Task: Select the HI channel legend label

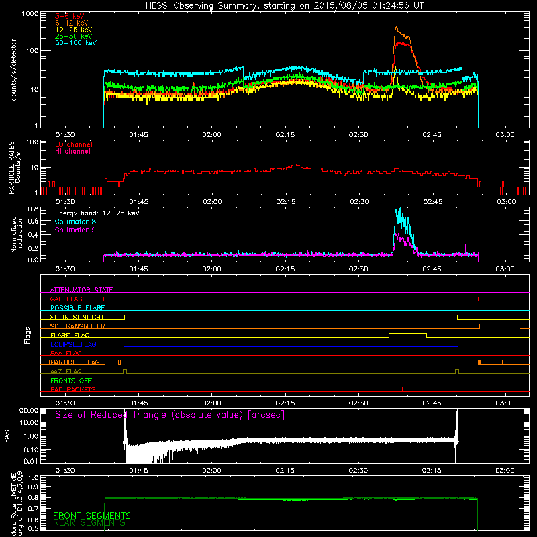Action: pos(72,152)
